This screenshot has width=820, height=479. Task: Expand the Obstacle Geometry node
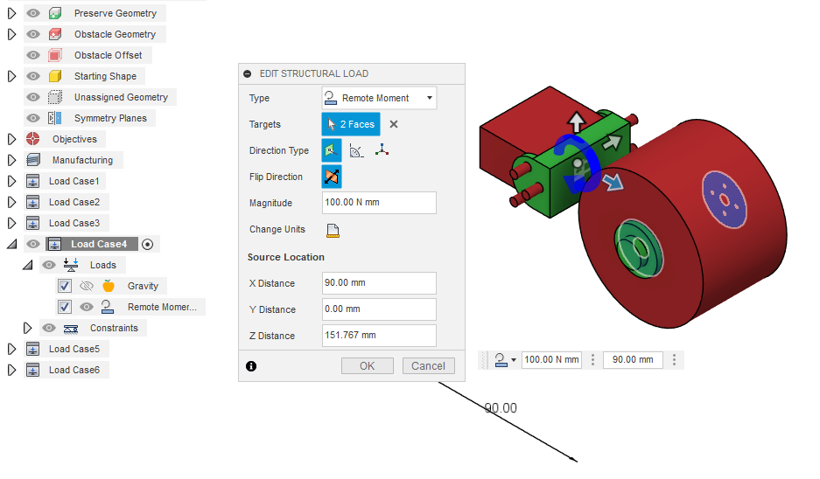[x=11, y=34]
